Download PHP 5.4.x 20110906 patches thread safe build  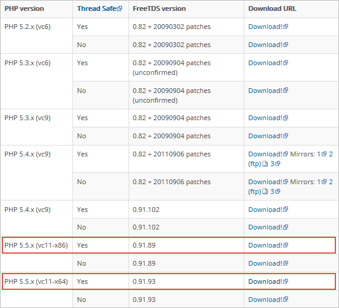[x=265, y=154]
